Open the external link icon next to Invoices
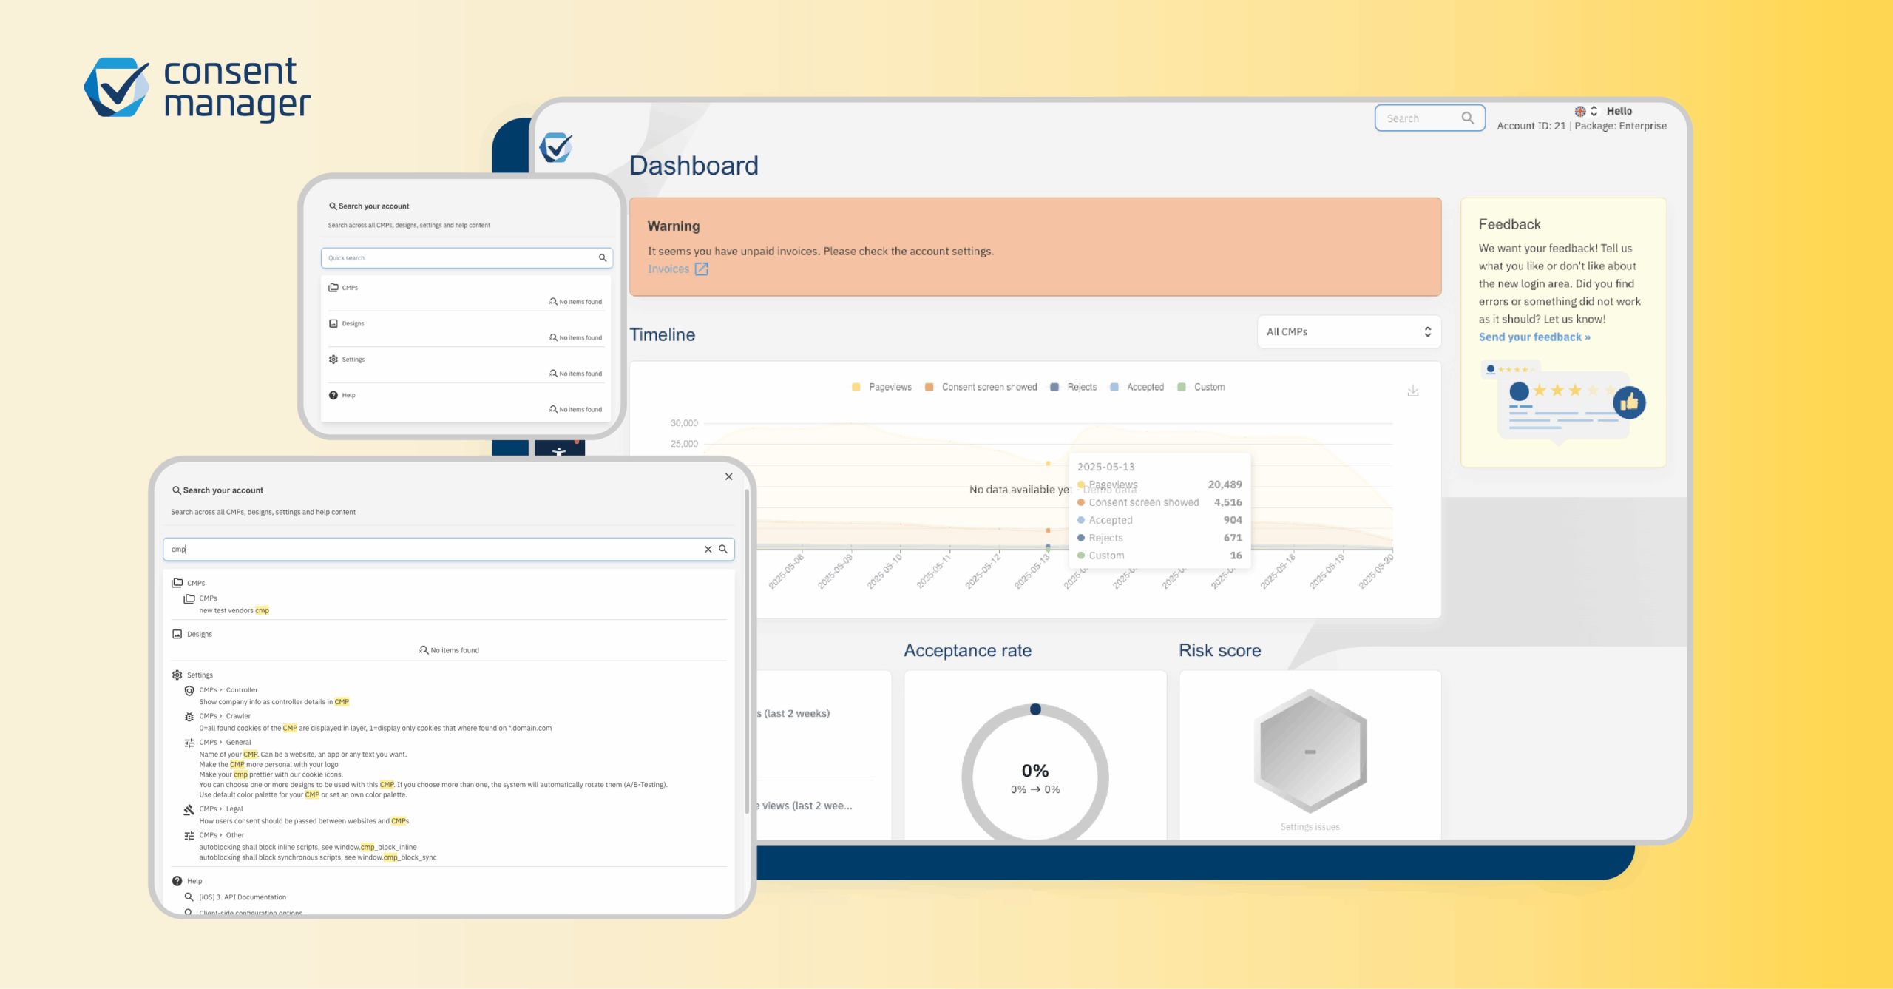 tap(701, 269)
